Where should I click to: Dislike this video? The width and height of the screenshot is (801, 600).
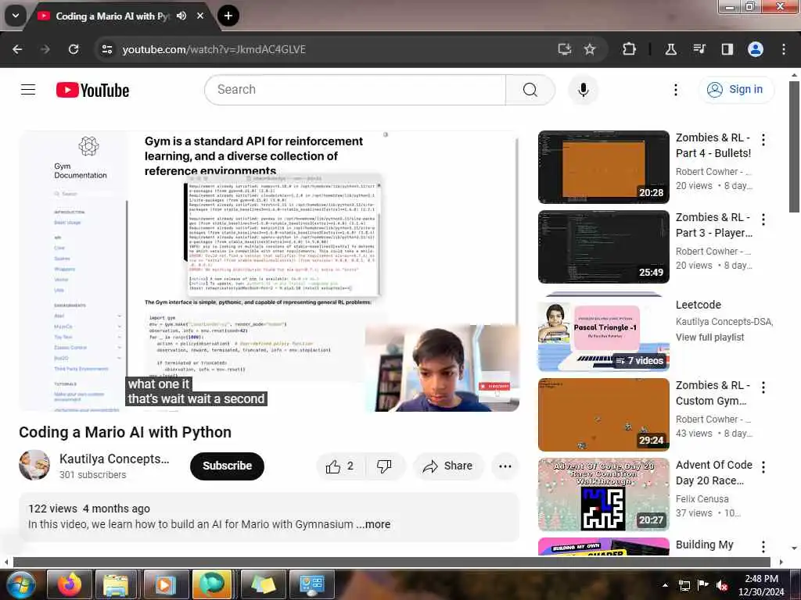384,466
